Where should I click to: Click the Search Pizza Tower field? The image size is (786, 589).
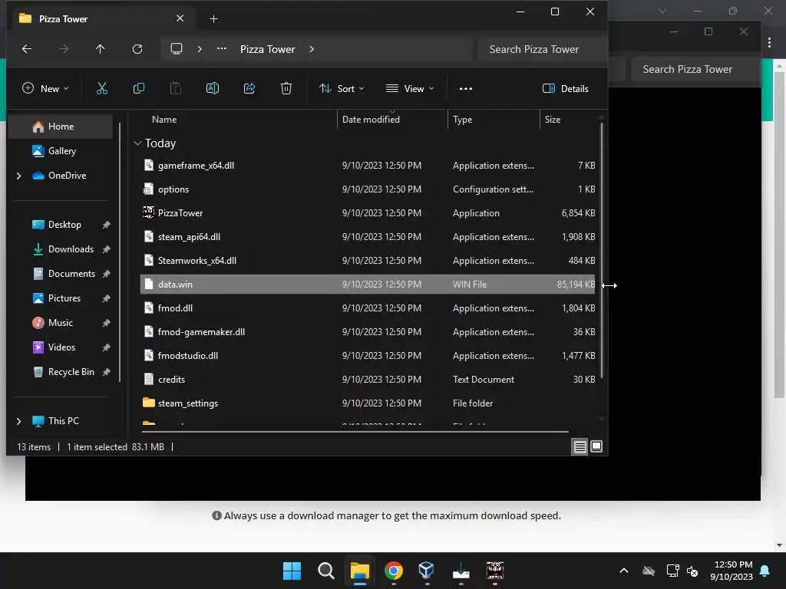[543, 49]
